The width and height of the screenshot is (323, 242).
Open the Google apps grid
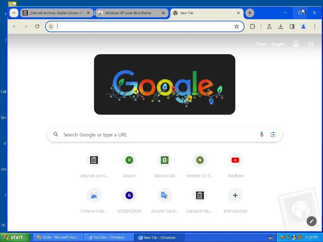point(311,44)
